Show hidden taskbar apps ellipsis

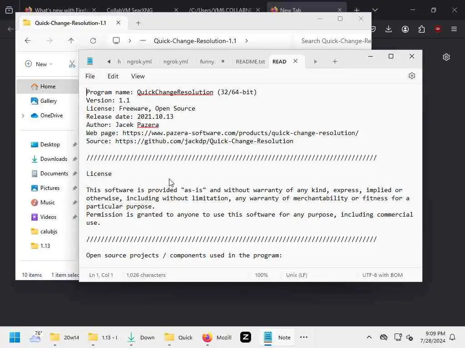[x=304, y=337]
